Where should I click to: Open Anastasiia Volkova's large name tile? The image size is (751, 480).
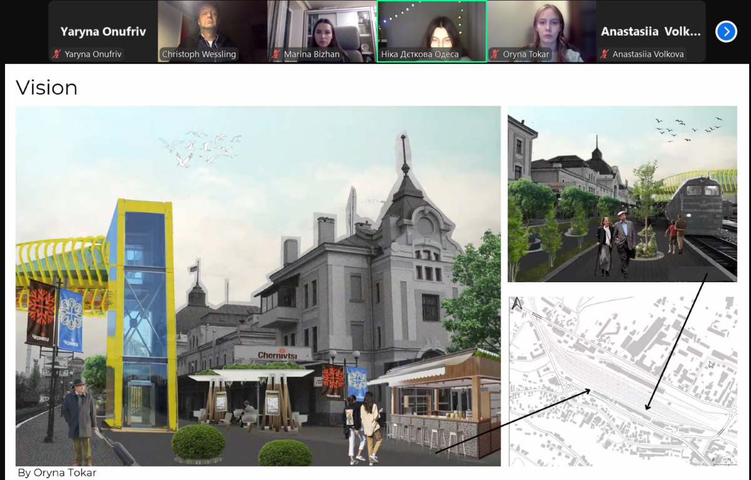(651, 31)
